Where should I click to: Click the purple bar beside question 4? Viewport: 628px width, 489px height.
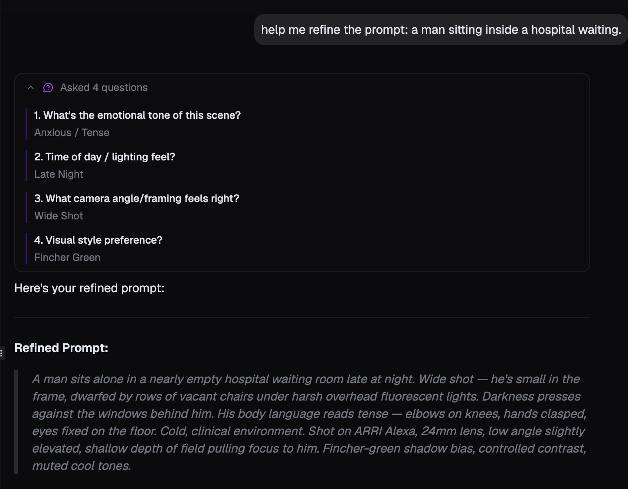click(x=26, y=249)
